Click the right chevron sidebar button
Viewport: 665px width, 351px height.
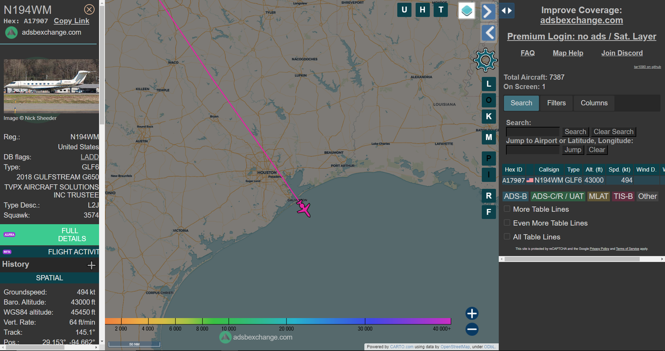click(488, 12)
